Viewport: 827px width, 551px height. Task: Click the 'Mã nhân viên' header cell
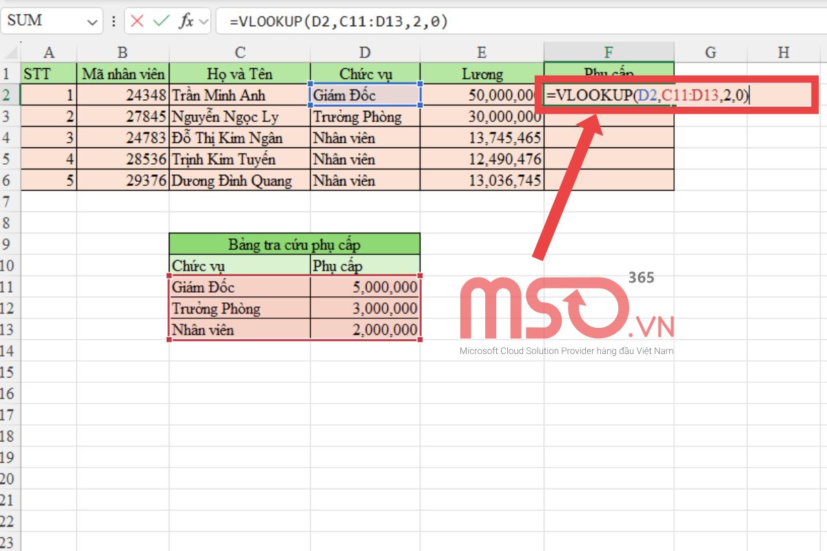123,74
